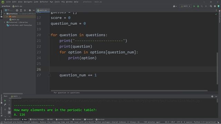Screen dimensions: 221x124
Task: Toggle fold marker on line 20 for loop
Action: click(x=49, y=35)
